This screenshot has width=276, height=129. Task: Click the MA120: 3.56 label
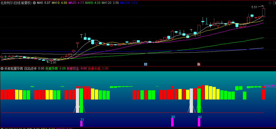(x=110, y=3)
